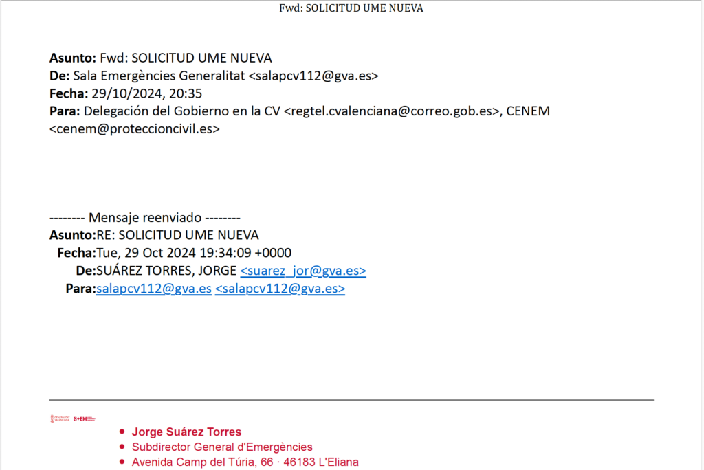Click the signature name Jorge Suárez Torres
The image size is (704, 470).
tap(186, 432)
